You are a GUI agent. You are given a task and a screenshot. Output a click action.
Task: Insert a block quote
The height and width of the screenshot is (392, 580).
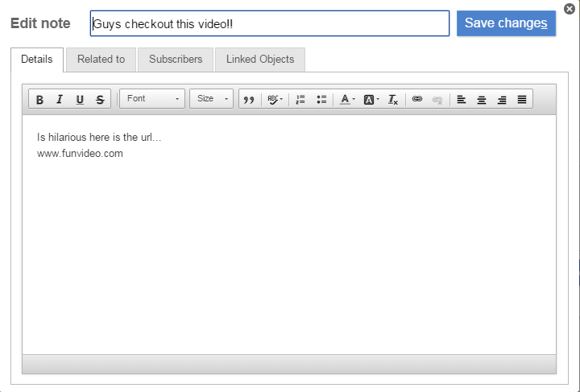point(249,99)
